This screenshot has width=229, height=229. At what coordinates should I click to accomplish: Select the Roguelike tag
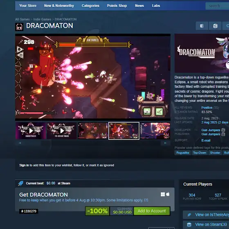point(183,153)
